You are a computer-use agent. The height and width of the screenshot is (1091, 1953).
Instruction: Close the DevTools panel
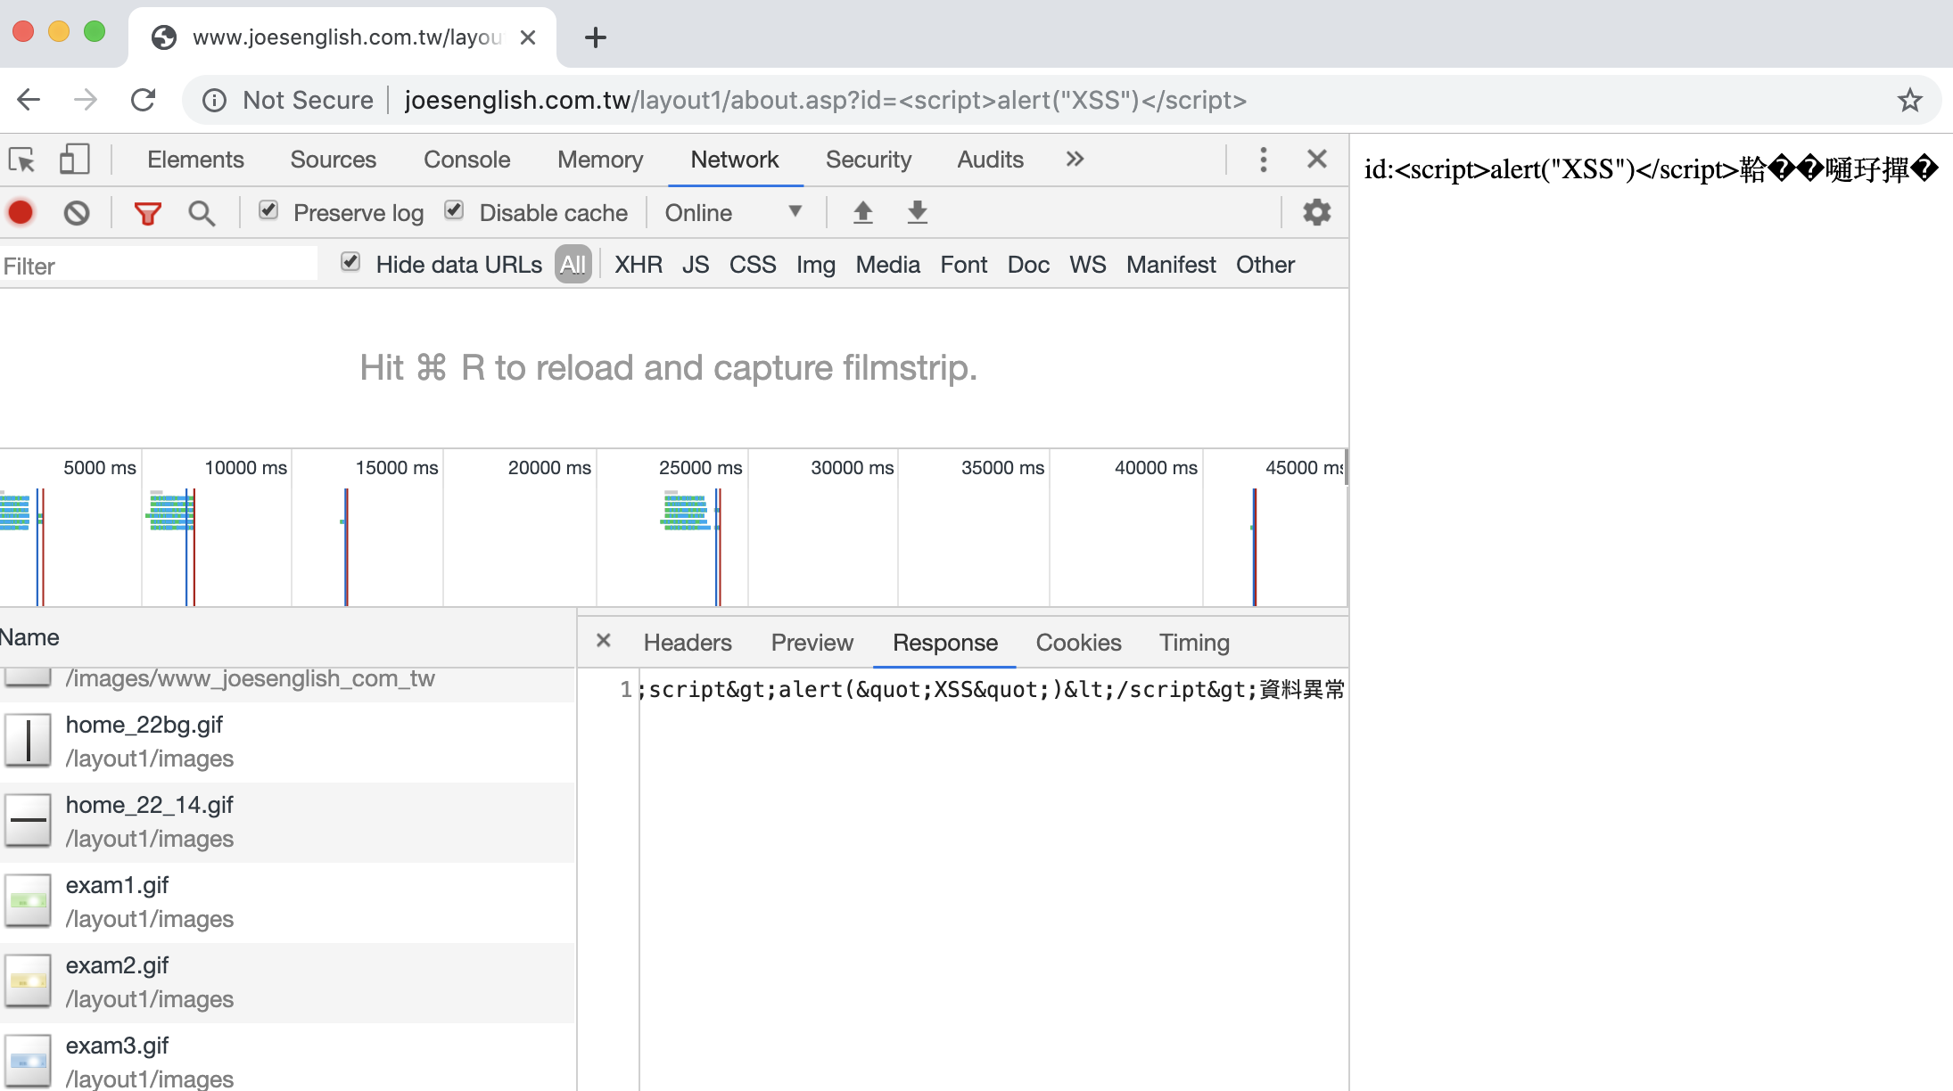tap(1316, 160)
